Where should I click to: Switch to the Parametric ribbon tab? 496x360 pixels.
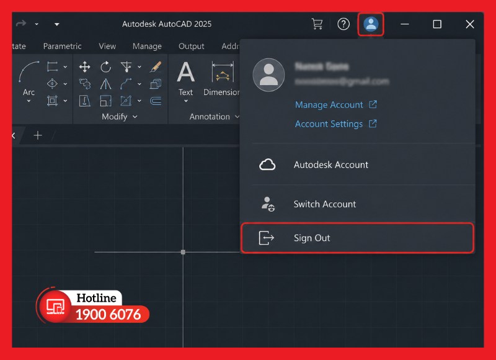(63, 46)
